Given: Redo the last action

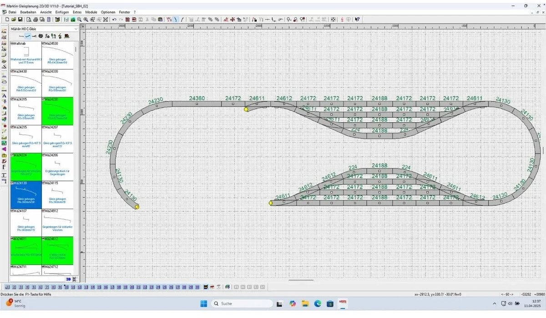Looking at the screenshot, I should (121, 20).
